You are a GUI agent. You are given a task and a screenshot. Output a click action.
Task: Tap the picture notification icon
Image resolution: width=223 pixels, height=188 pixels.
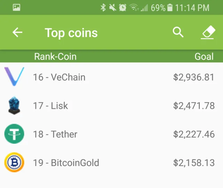coord(16,7)
